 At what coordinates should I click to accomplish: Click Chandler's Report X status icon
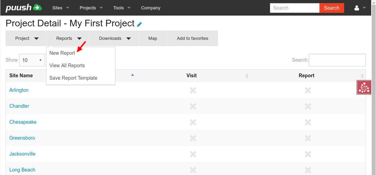click(307, 106)
